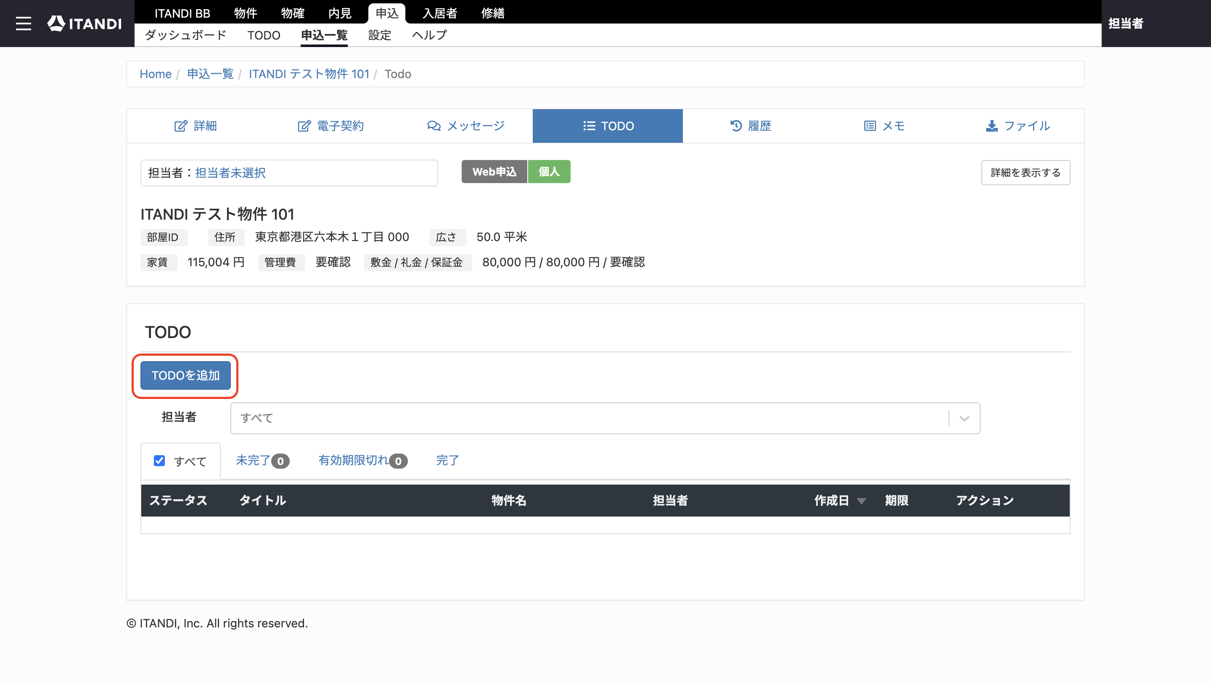
Task: Click the 詳細 edit pencil icon
Action: (x=180, y=126)
